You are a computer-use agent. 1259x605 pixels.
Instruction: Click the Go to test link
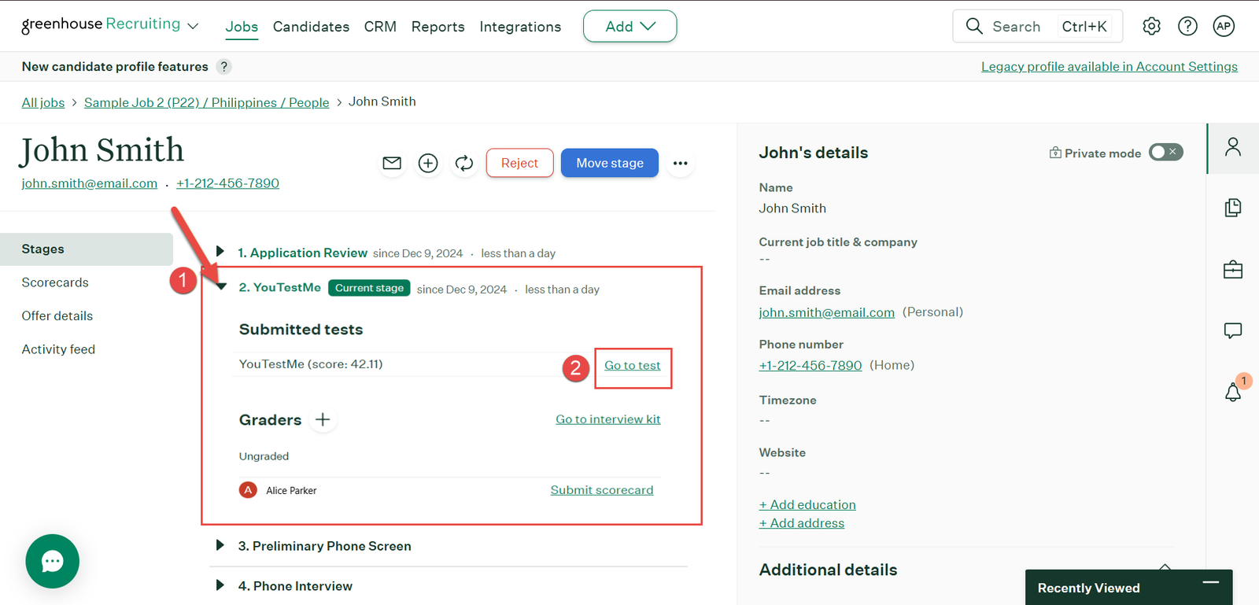(x=632, y=366)
